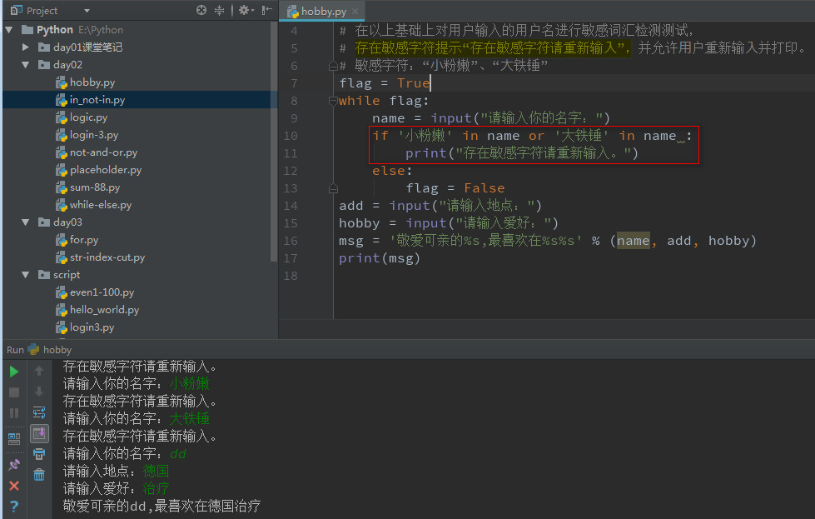Select hello_world.py in script folder

(x=104, y=310)
